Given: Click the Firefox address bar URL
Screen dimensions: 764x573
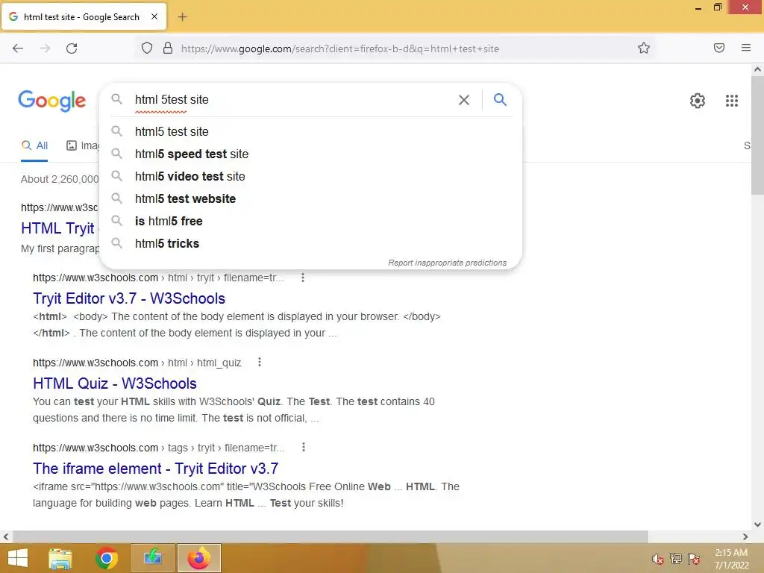Looking at the screenshot, I should click(x=340, y=48).
